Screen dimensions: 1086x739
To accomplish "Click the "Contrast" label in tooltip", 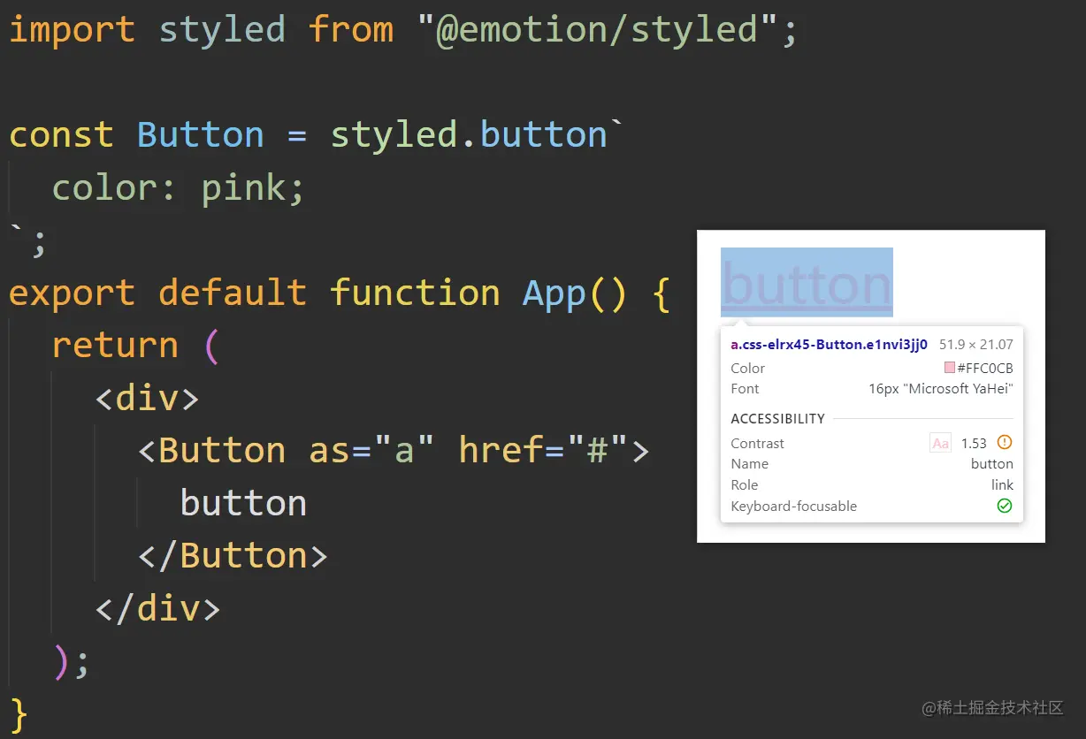I will tap(757, 443).
